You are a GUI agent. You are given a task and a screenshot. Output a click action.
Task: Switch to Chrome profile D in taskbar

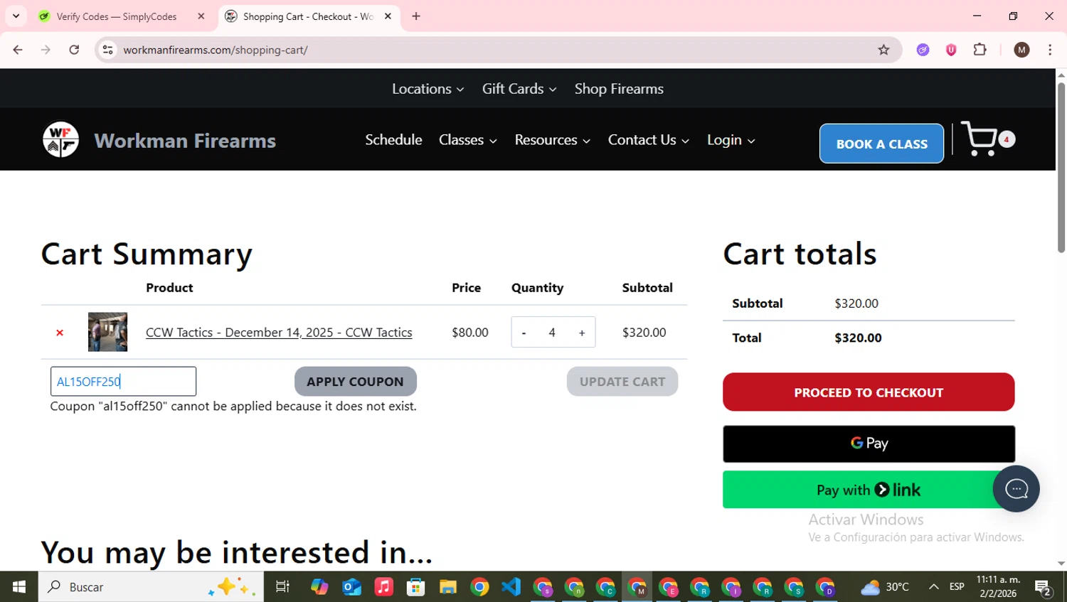[825, 587]
